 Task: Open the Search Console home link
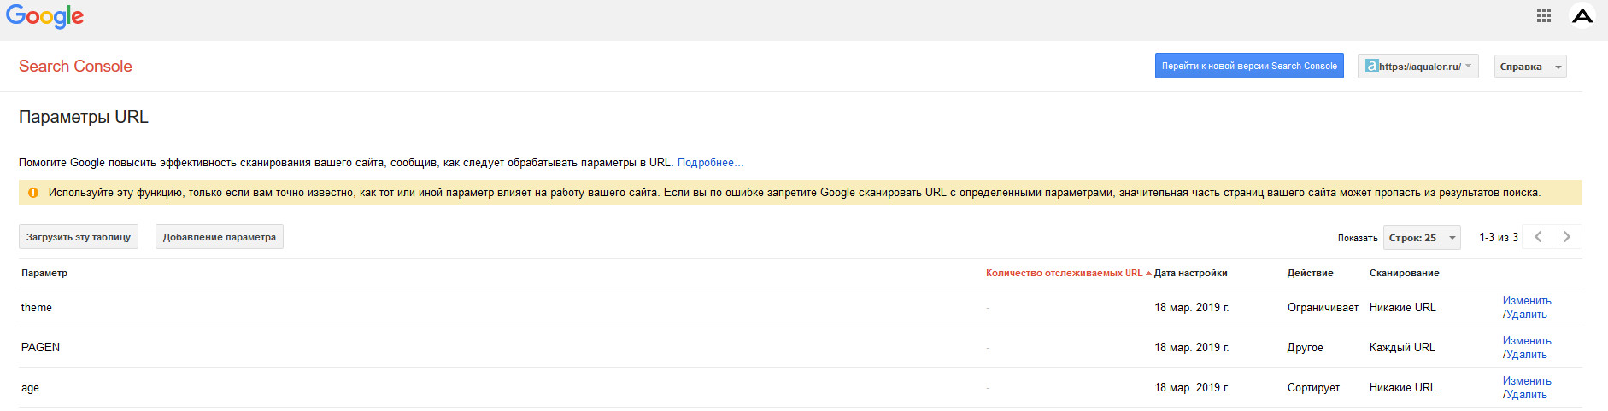pos(75,67)
